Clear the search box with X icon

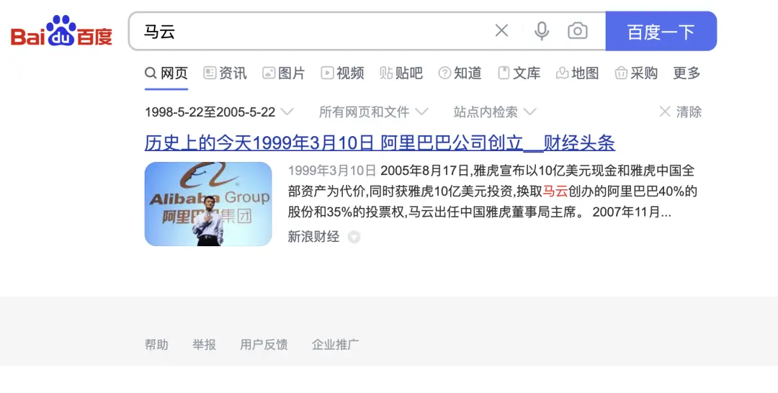[501, 31]
